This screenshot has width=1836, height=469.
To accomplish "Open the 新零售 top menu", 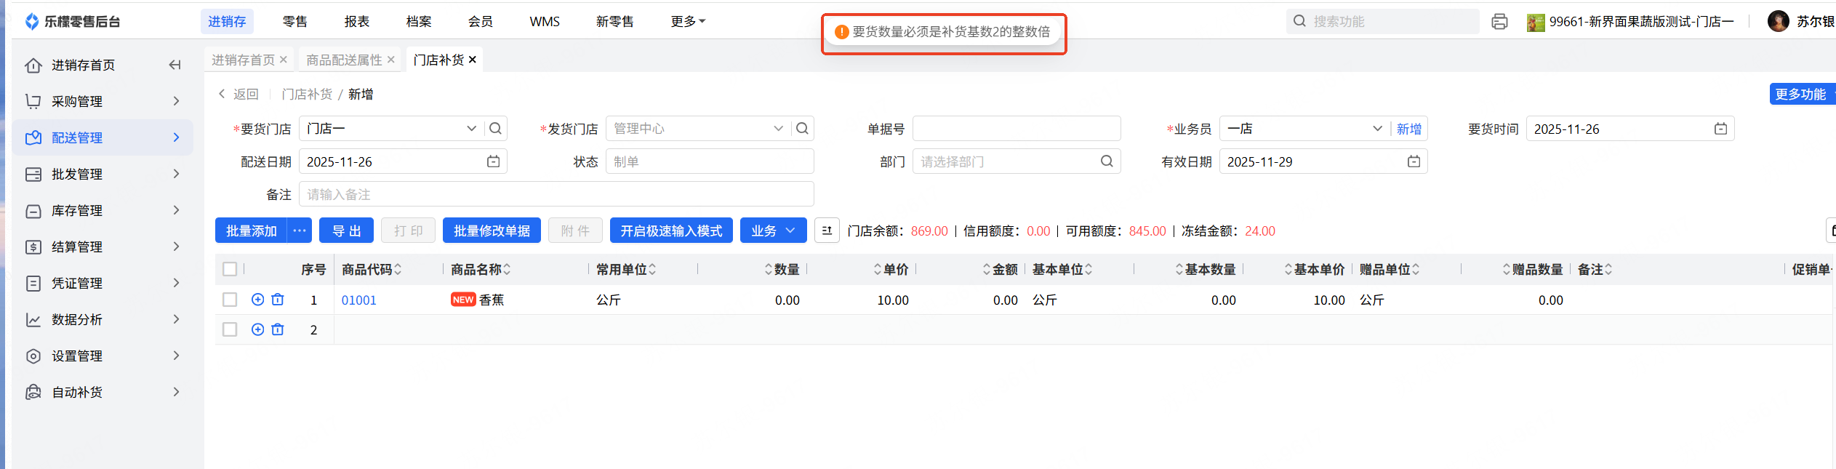I will (x=615, y=21).
